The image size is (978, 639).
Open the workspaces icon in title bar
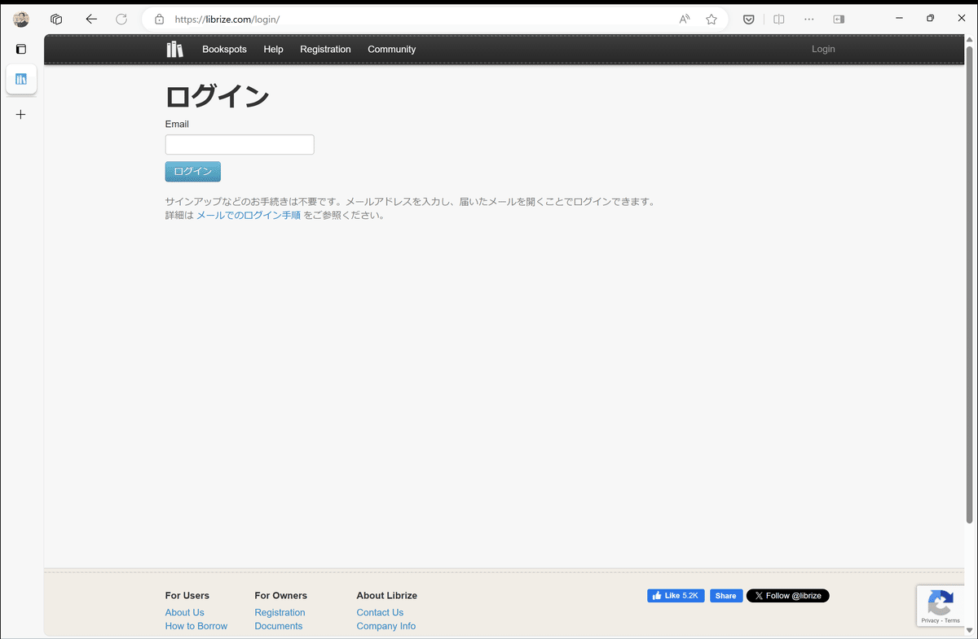(56, 20)
